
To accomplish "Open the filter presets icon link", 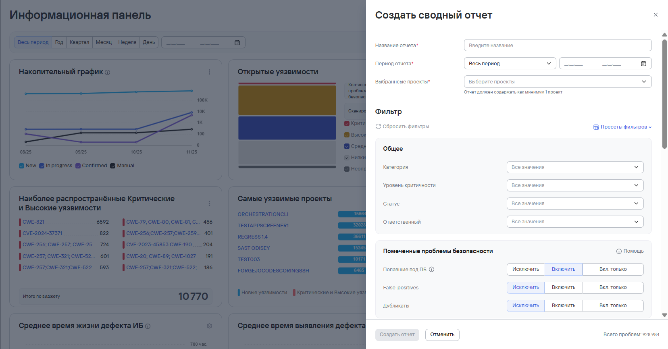I will [596, 127].
